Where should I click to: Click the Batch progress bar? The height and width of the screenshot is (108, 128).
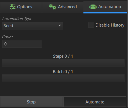pos(63,78)
